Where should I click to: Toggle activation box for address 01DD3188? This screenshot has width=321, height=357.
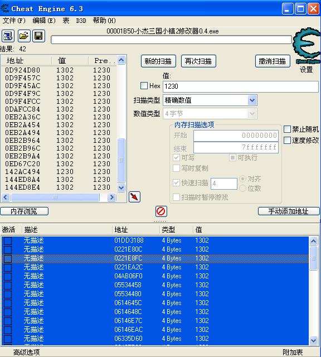click(x=8, y=240)
